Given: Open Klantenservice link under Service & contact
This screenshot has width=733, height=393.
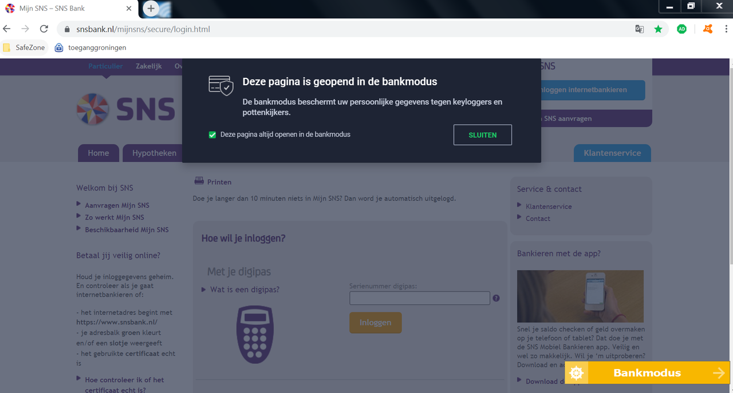Looking at the screenshot, I should [x=549, y=207].
